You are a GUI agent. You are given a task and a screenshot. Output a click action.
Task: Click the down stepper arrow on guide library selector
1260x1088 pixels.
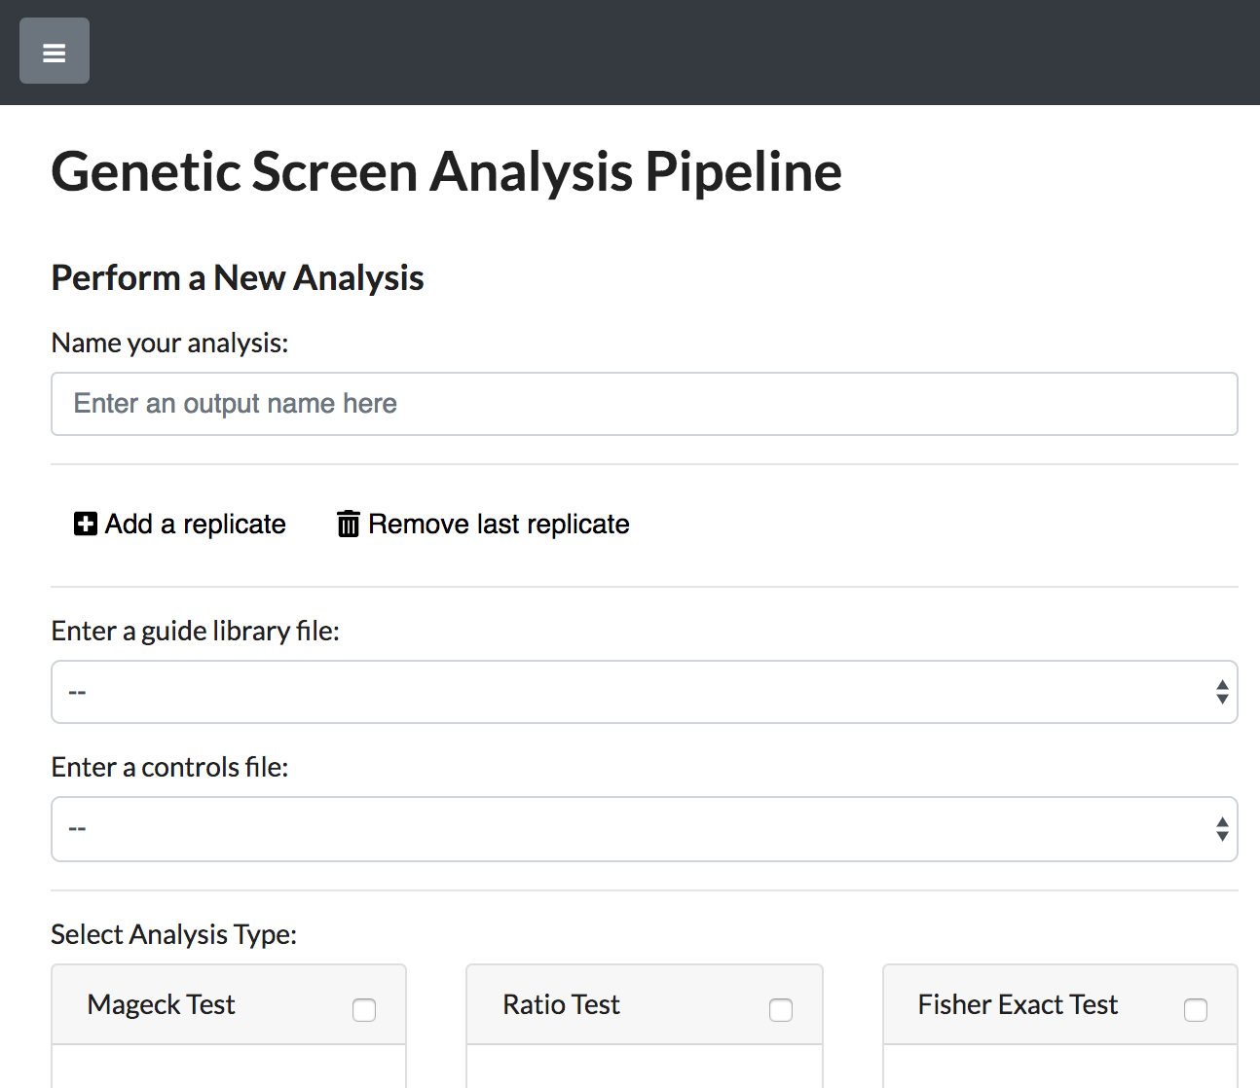1222,699
